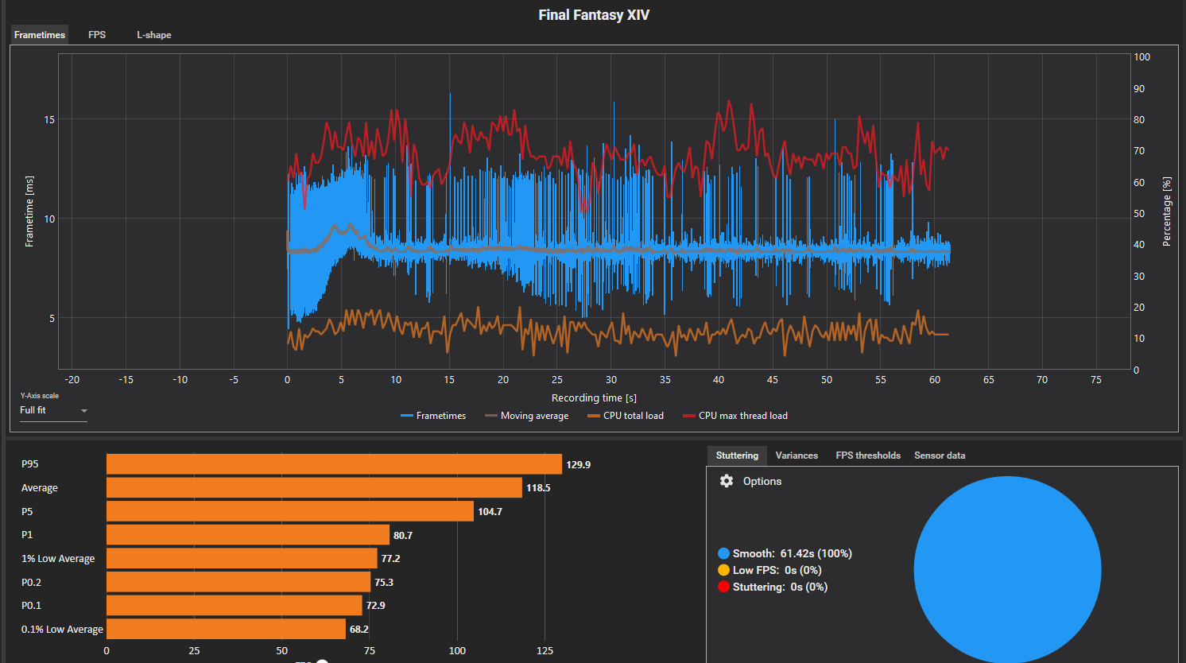This screenshot has height=663, width=1186.
Task: Click the yellow Low FPS legend dot
Action: [723, 570]
